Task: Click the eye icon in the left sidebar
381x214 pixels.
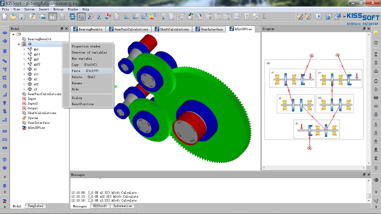Action: tap(5, 201)
